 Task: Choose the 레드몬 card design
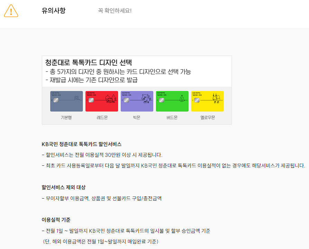pos(102,101)
